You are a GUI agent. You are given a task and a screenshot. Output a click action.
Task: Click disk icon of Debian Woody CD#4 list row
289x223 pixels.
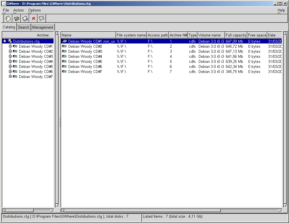tap(64, 56)
